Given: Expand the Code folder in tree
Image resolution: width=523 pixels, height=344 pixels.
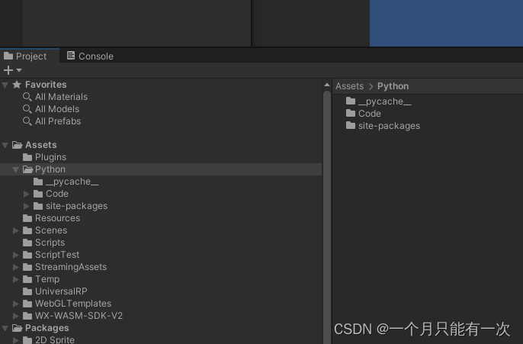Looking at the screenshot, I should (x=27, y=194).
